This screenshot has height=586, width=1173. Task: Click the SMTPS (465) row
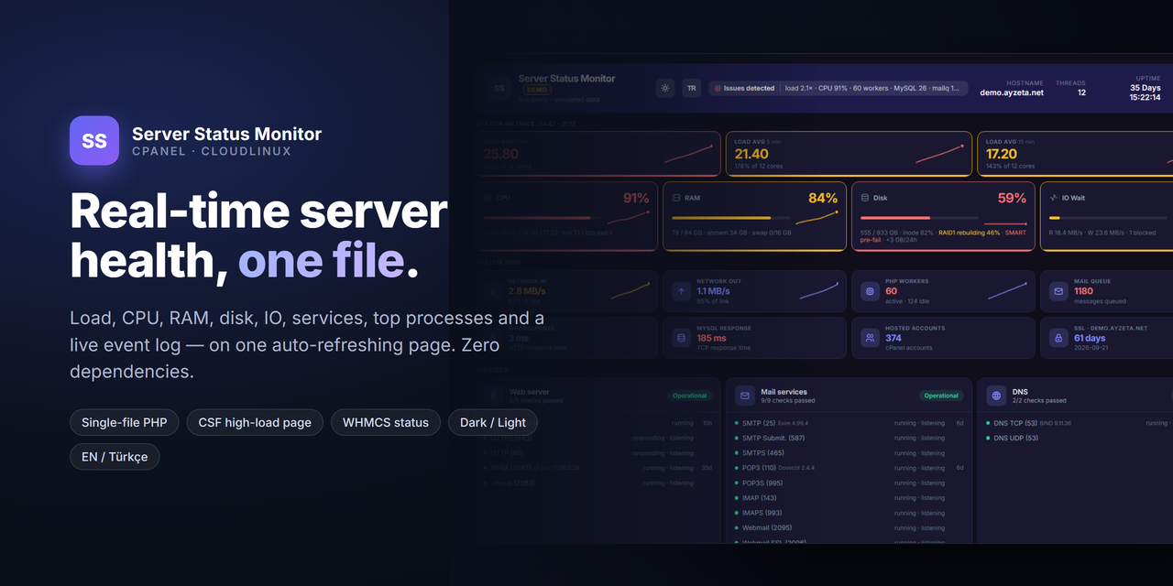pyautogui.click(x=849, y=453)
